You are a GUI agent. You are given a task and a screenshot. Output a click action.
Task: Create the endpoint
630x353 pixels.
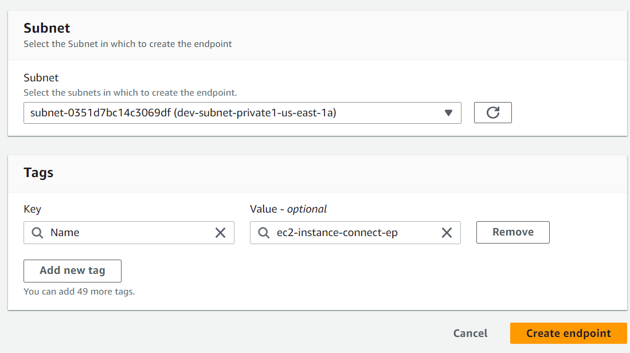tap(568, 333)
